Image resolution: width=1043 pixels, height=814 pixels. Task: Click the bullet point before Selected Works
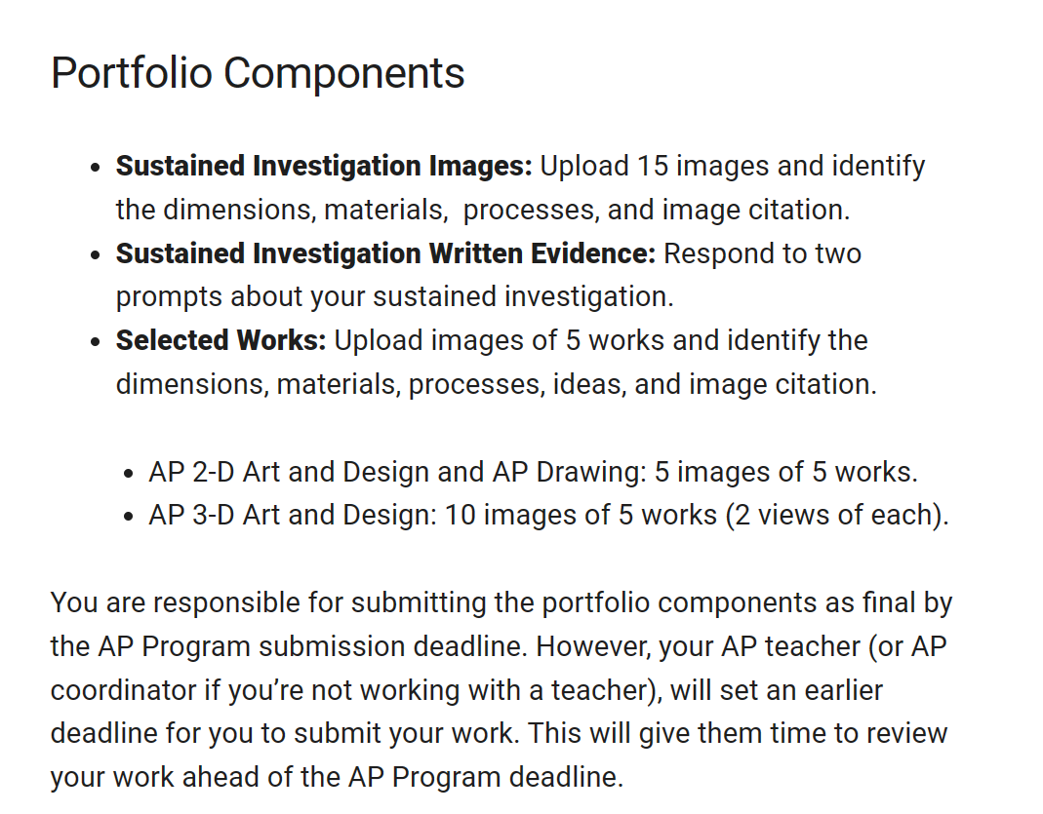tap(95, 342)
